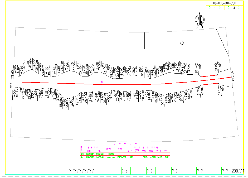248x178 pixels.
Task: Select the 1046.570 value in the curve table
Action: [x=152, y=157]
